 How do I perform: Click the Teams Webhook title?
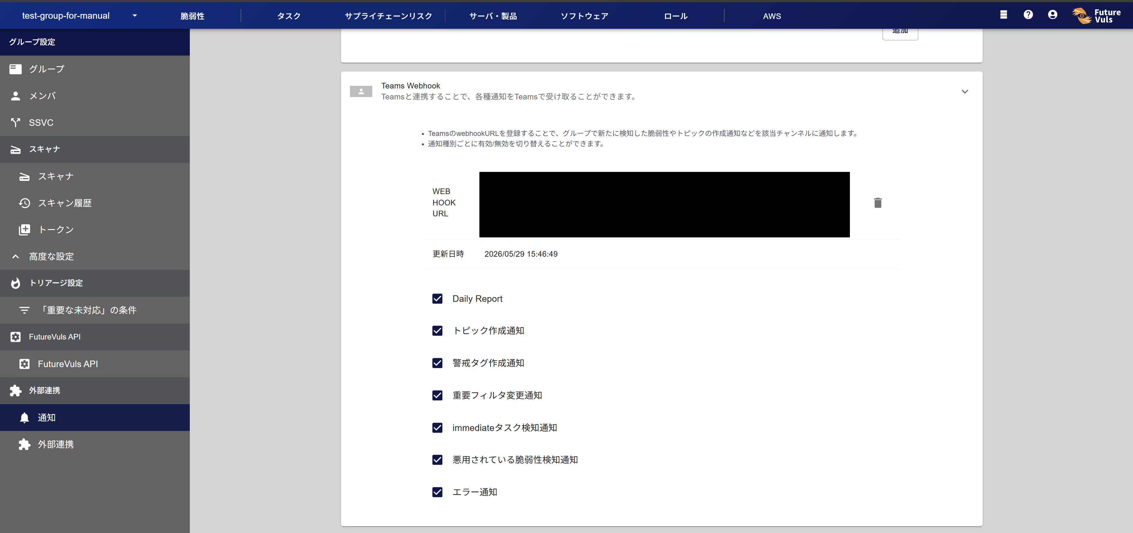pyautogui.click(x=410, y=86)
